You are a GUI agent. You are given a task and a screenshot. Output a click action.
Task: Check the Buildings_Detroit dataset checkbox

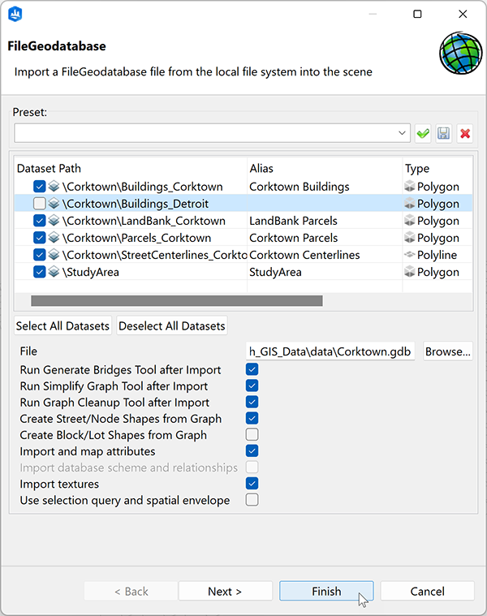tap(39, 204)
